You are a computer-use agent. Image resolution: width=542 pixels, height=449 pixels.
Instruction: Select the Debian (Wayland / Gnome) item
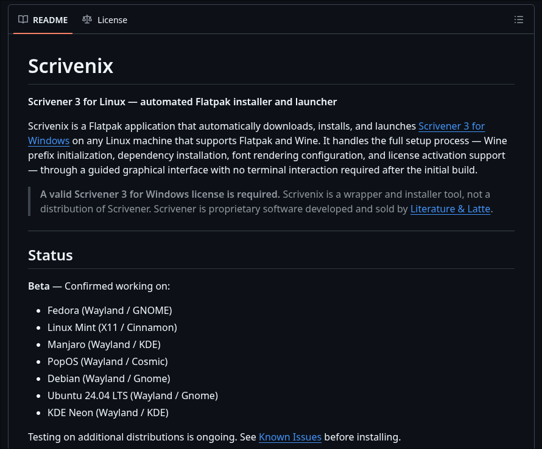point(109,378)
